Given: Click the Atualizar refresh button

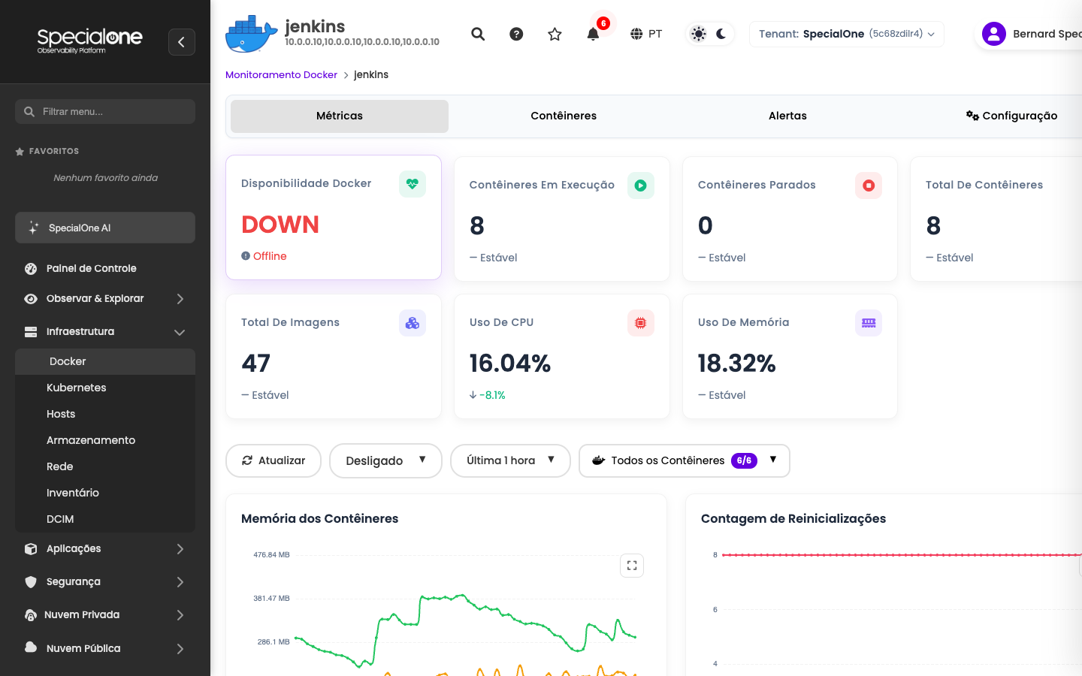Looking at the screenshot, I should point(274,461).
